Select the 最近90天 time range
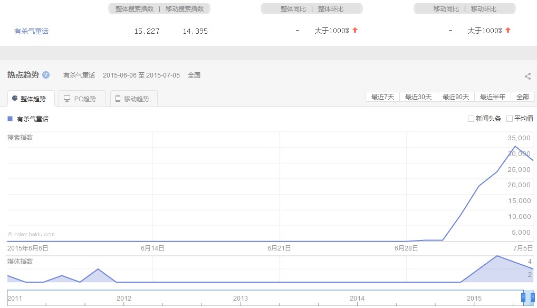537x308 pixels. (455, 97)
